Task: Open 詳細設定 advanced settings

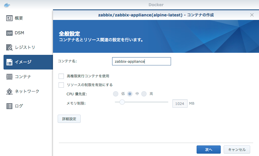Action: point(69,119)
